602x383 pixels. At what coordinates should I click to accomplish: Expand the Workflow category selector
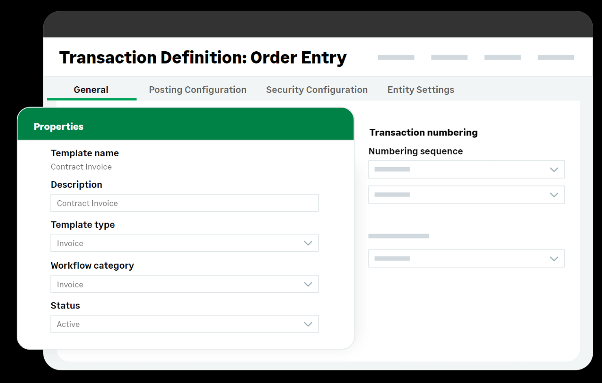tap(185, 284)
